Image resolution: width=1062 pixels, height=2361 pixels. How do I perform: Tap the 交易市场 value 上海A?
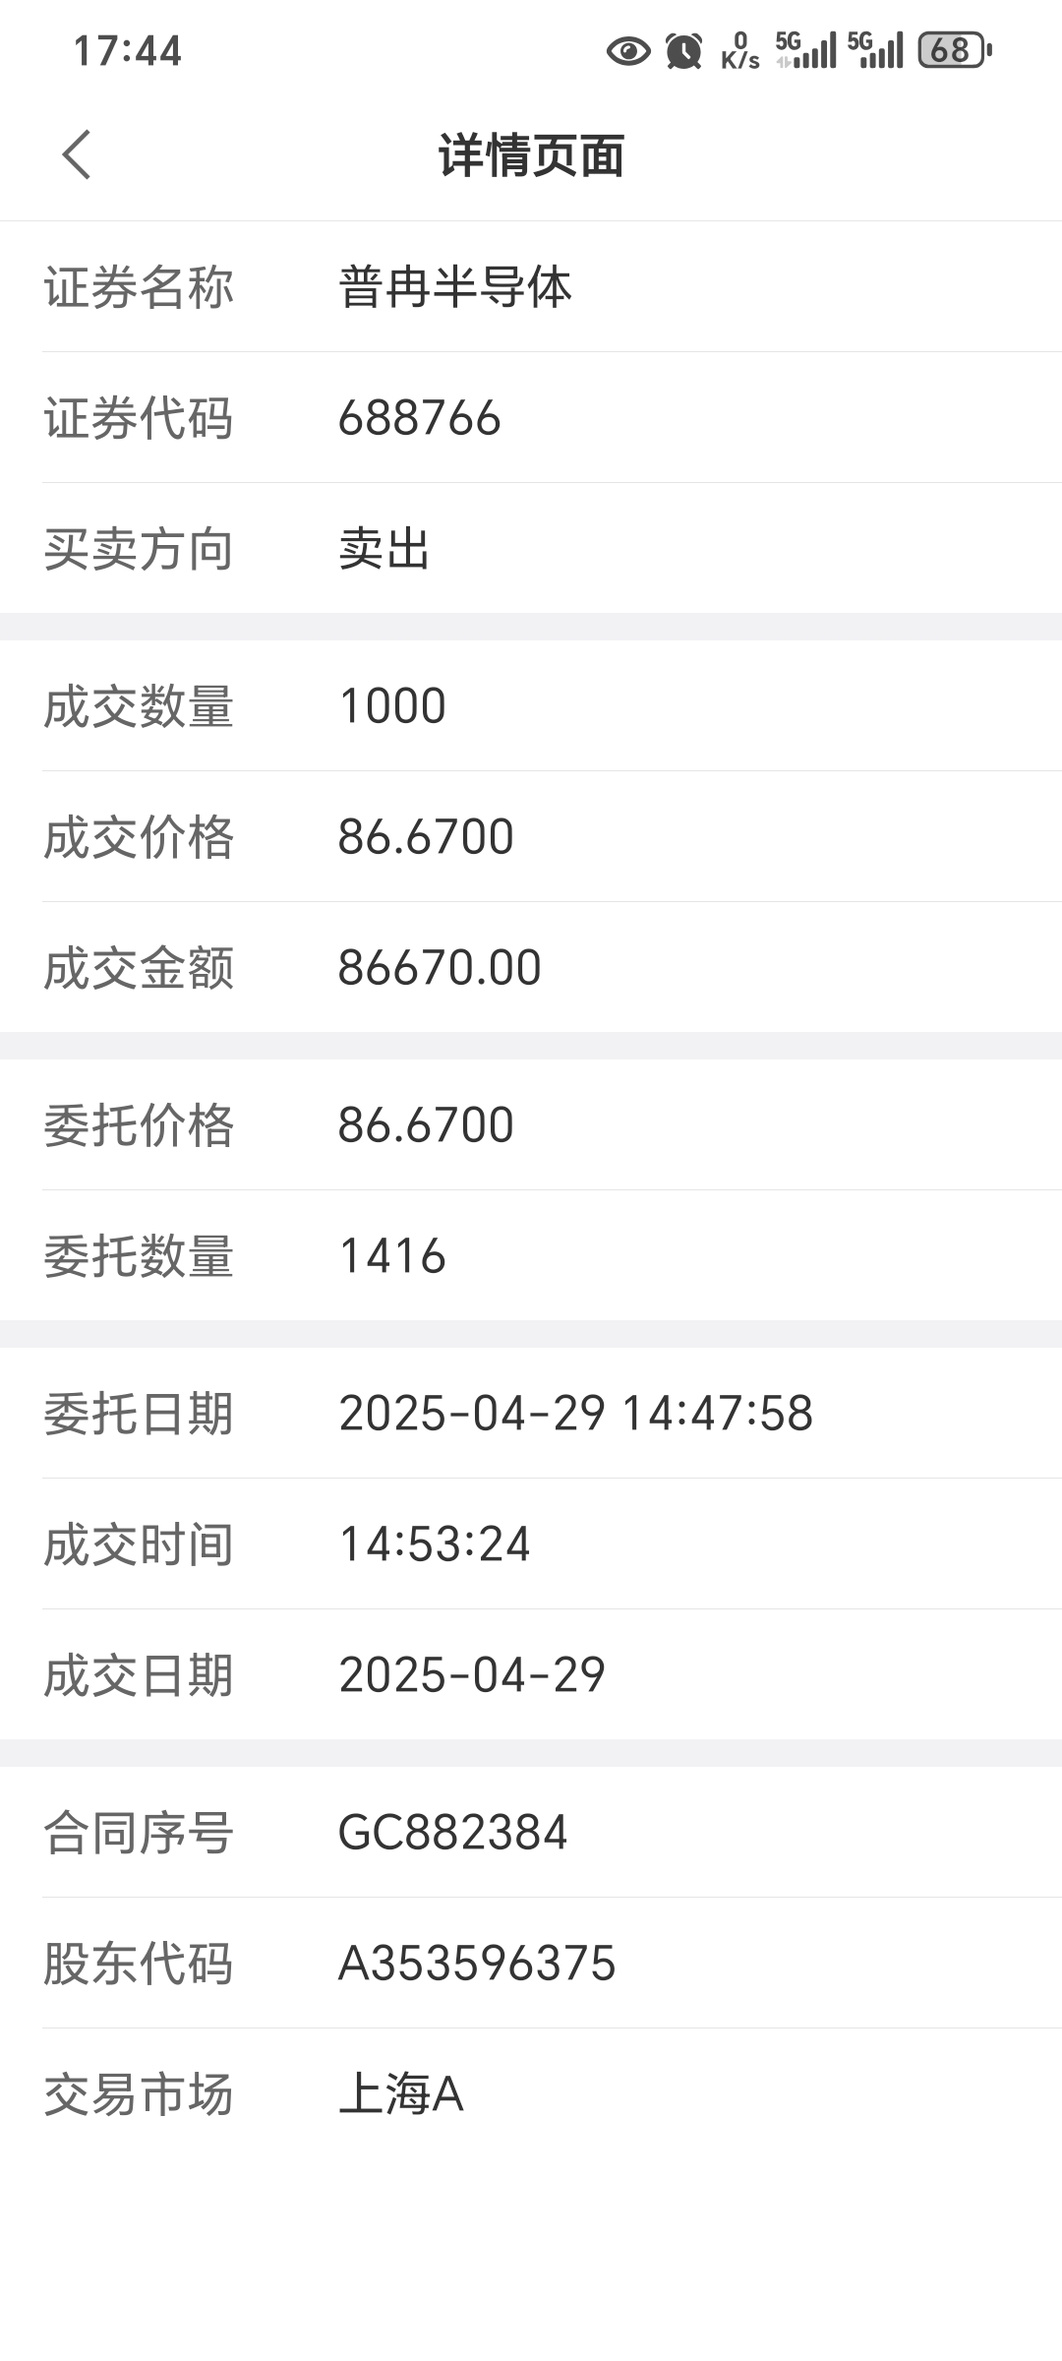(401, 2094)
